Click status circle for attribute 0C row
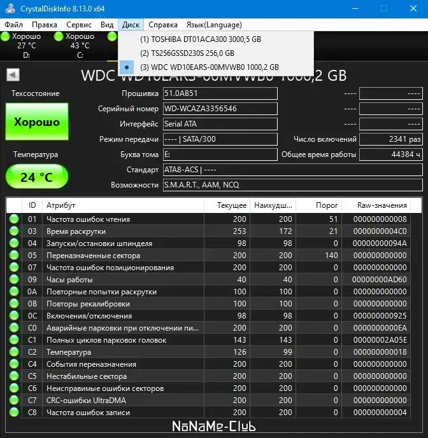Screen dimensions: 428x438 click(14, 316)
